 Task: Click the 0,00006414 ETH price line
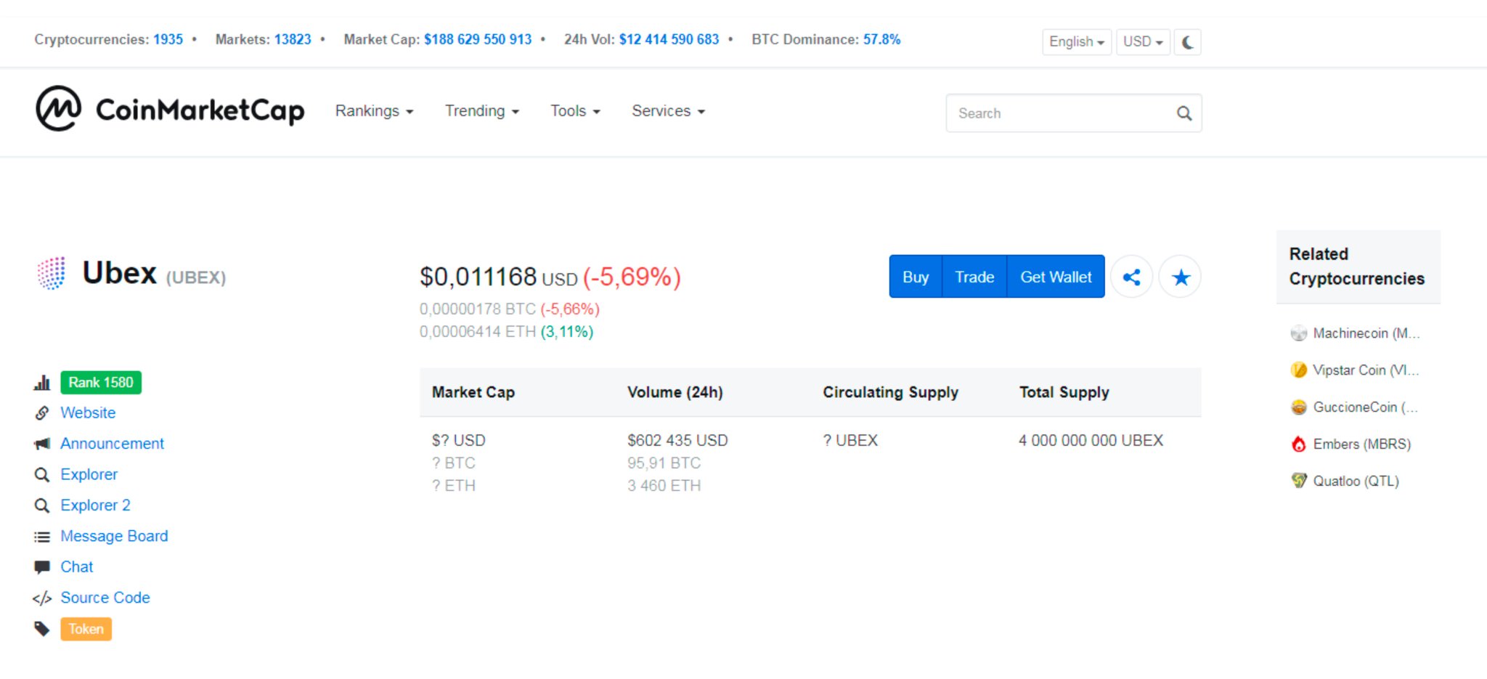506,332
